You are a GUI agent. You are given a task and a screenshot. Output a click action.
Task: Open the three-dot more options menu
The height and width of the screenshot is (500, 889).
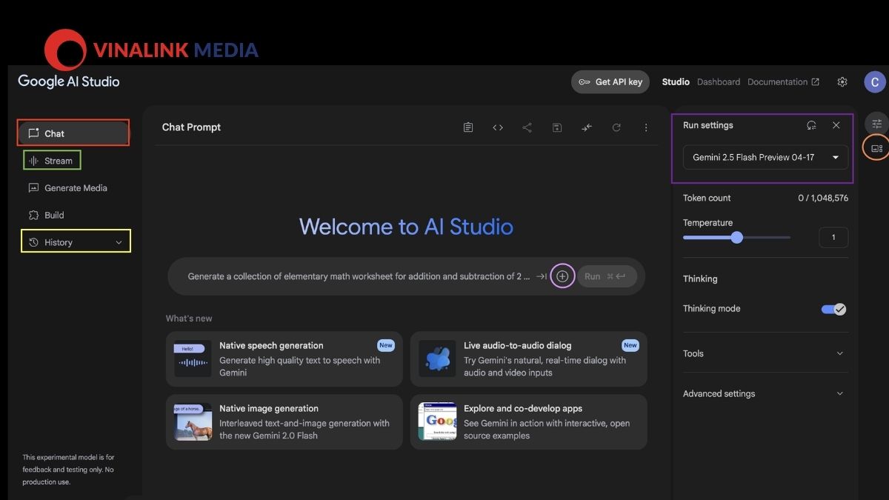[646, 127]
